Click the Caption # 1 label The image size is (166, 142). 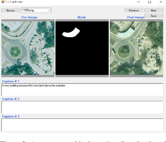point(11,81)
